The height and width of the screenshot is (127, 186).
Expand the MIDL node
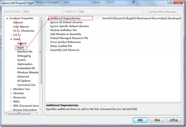click(11, 102)
